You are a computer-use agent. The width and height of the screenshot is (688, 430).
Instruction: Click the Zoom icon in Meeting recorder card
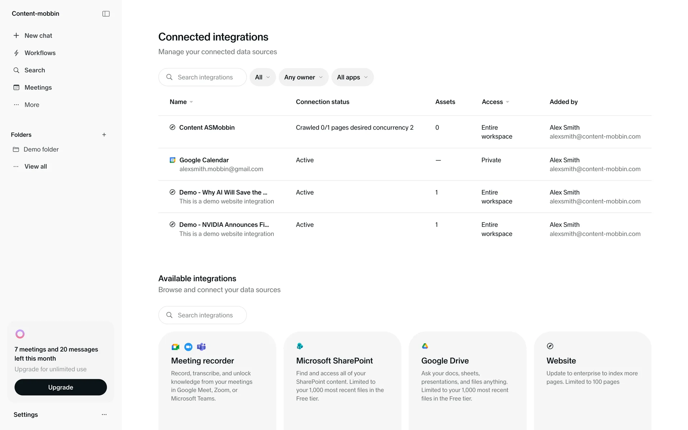pos(188,347)
